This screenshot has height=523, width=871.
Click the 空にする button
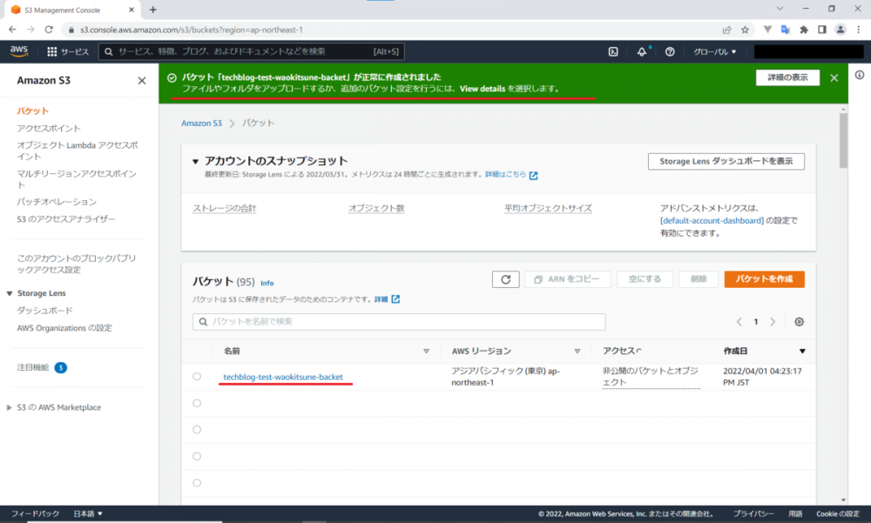(645, 279)
